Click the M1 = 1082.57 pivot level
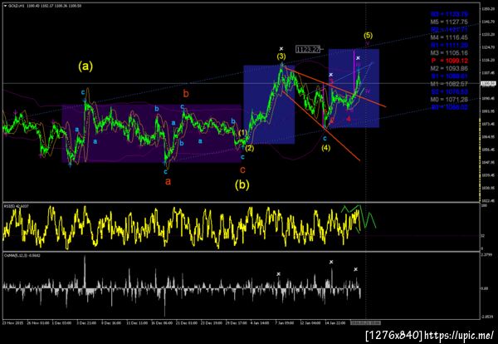This screenshot has width=498, height=344. click(449, 84)
